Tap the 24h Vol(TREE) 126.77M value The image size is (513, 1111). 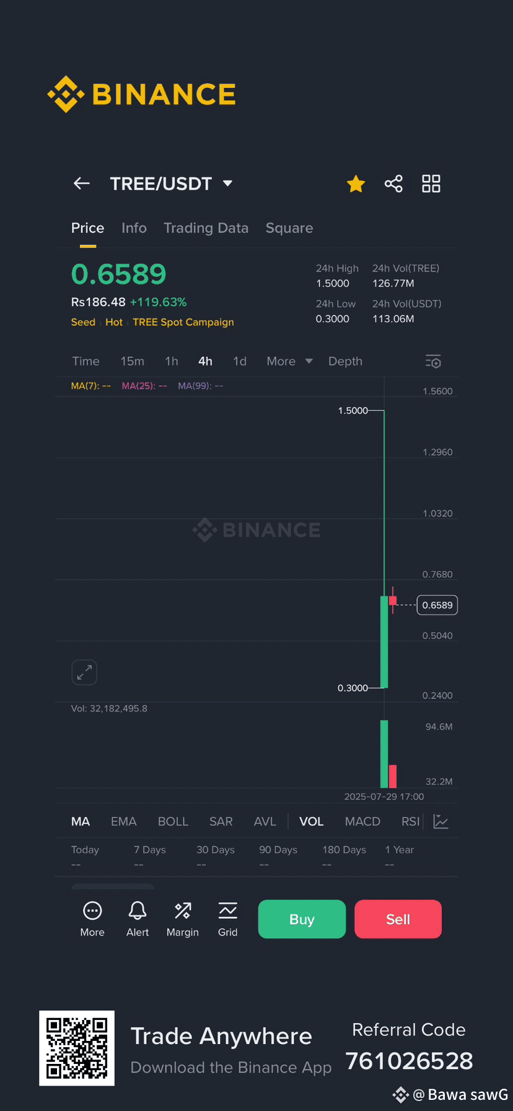tap(393, 283)
